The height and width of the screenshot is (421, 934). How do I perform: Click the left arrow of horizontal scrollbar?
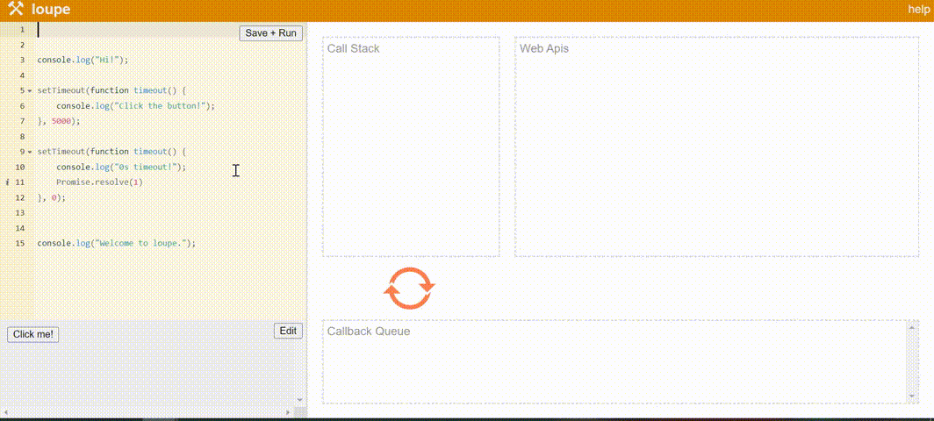click(4, 412)
